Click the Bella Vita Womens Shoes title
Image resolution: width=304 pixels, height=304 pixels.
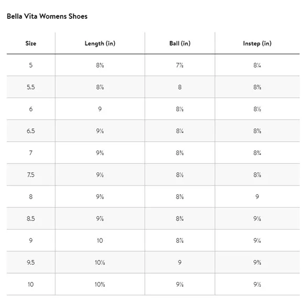[x=47, y=16]
